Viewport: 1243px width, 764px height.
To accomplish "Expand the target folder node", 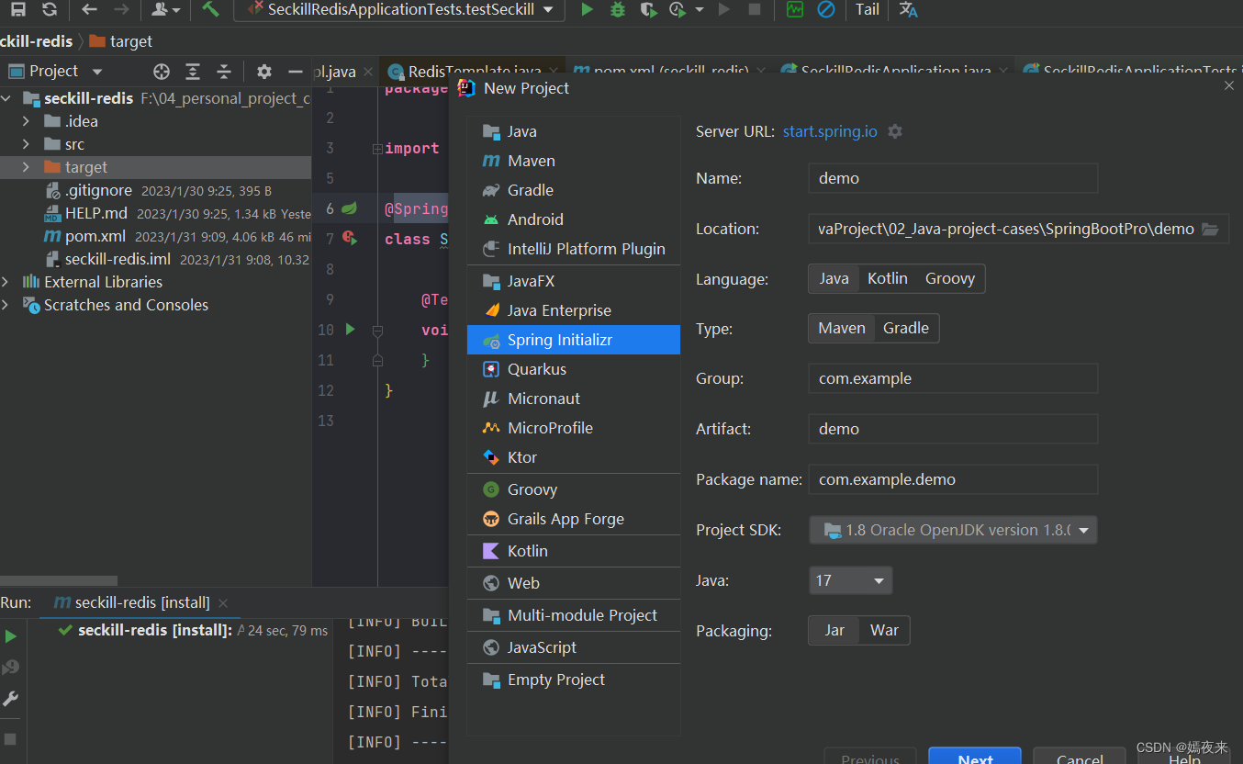I will pyautogui.click(x=26, y=167).
